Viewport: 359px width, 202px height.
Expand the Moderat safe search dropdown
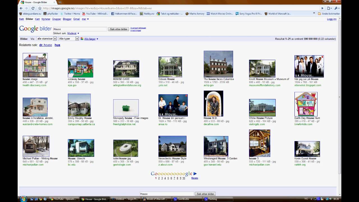click(73, 33)
